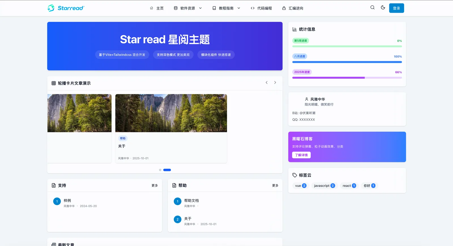Click the home icon beside 主页
Image resolution: width=453 pixels, height=246 pixels.
click(151, 8)
